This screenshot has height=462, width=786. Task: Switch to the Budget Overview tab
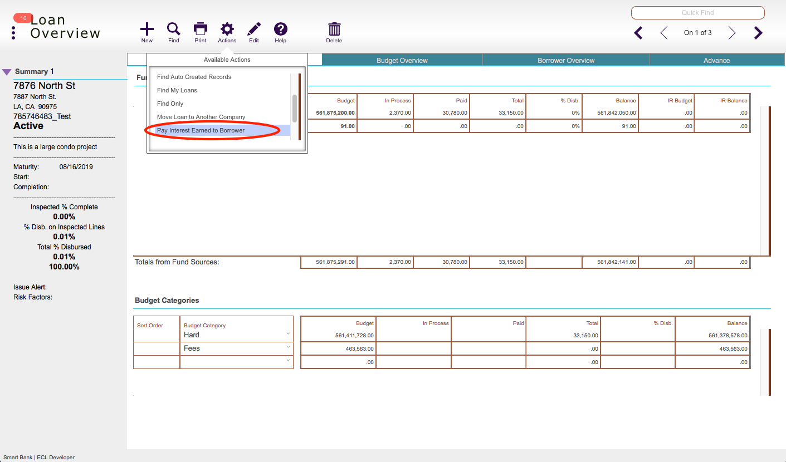(402, 60)
